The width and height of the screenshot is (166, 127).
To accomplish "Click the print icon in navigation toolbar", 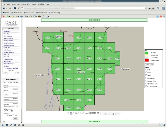I will click(x=158, y=8).
